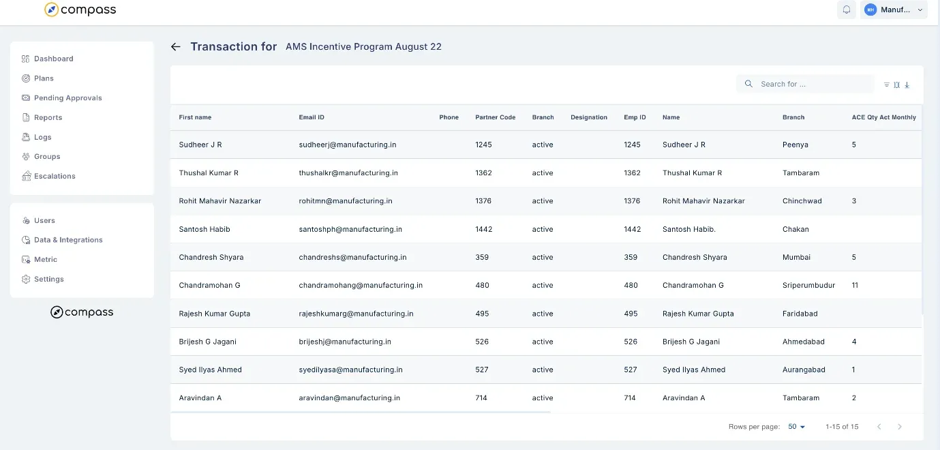Click the Aurangabad branch cell
The image size is (940, 450).
(804, 370)
